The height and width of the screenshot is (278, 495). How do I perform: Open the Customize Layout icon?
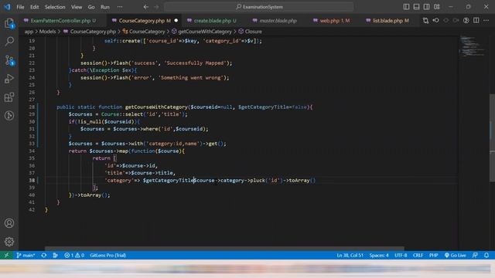tap(436, 7)
